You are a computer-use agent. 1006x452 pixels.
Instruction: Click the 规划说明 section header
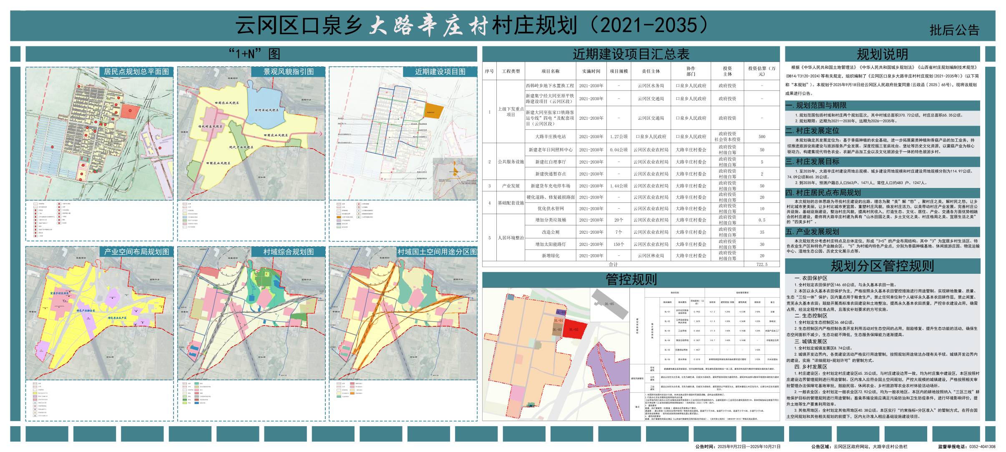(882, 54)
